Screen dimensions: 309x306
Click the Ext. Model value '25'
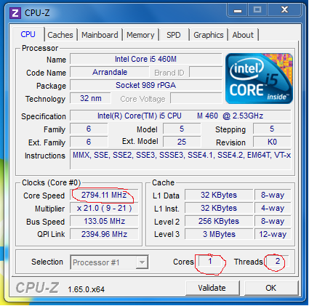pos(182,142)
